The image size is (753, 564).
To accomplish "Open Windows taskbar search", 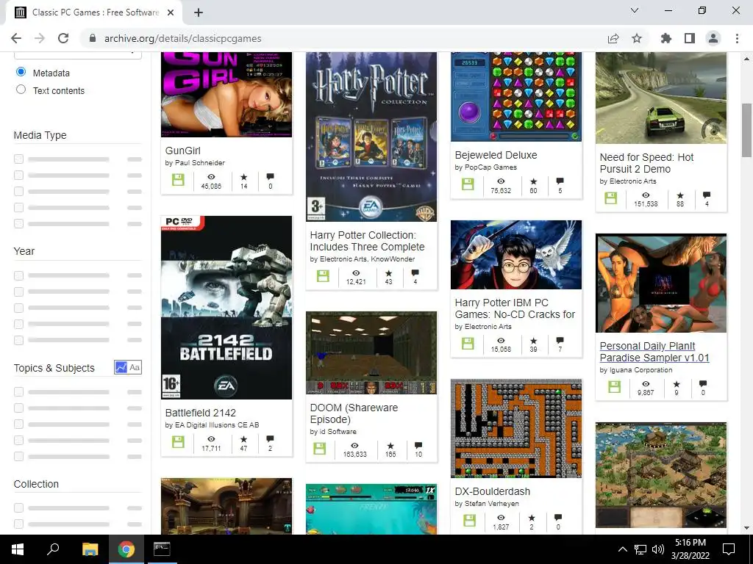I will 53,549.
